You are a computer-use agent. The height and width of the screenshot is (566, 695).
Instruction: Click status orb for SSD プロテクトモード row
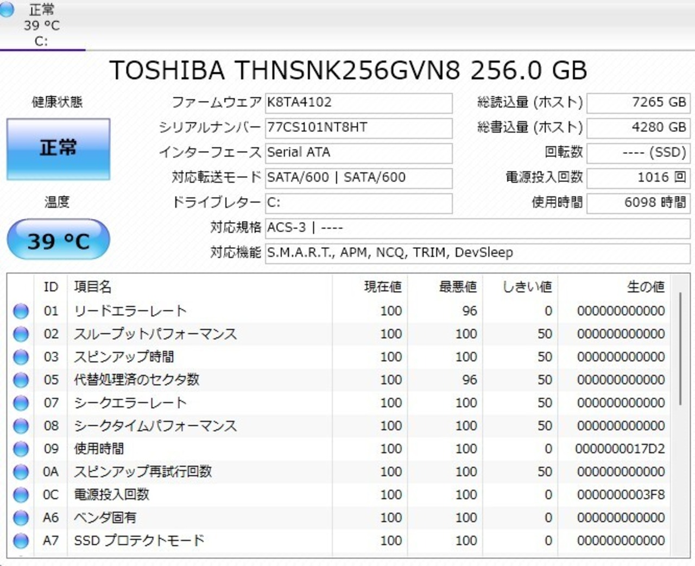point(21,541)
